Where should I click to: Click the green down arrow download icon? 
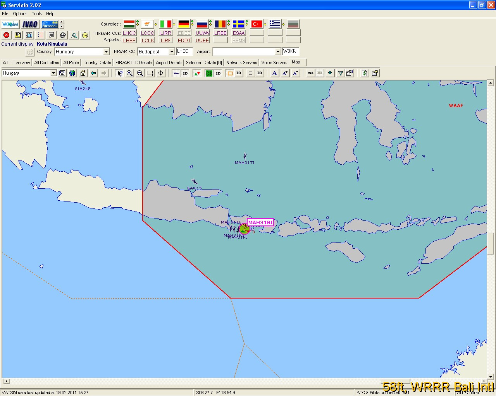[330, 73]
